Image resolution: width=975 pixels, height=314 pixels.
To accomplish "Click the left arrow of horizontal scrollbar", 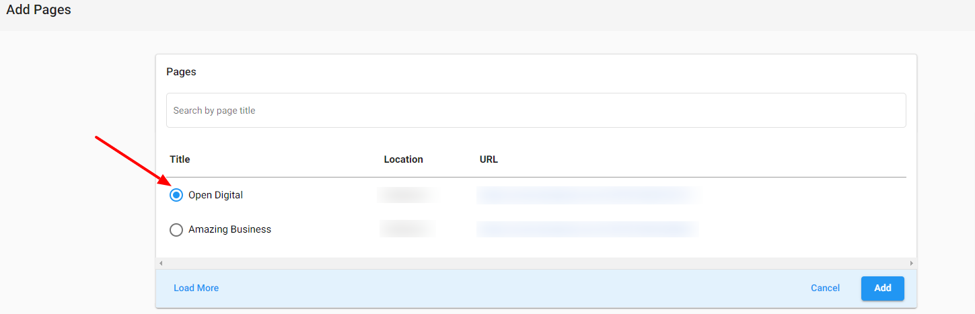I will [160, 263].
